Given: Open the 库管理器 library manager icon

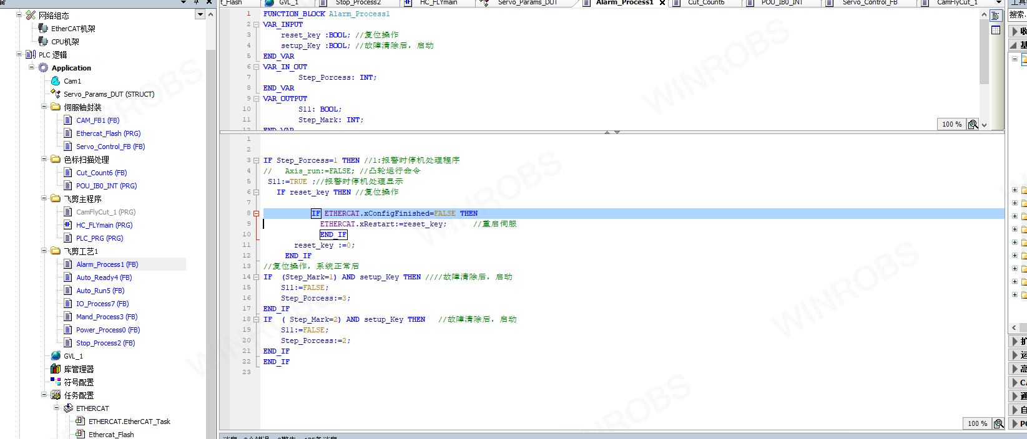Looking at the screenshot, I should click(x=56, y=369).
